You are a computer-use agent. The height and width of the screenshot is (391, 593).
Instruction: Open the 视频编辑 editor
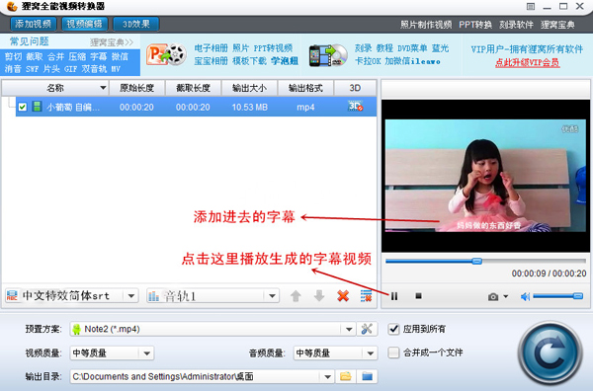[x=84, y=24]
